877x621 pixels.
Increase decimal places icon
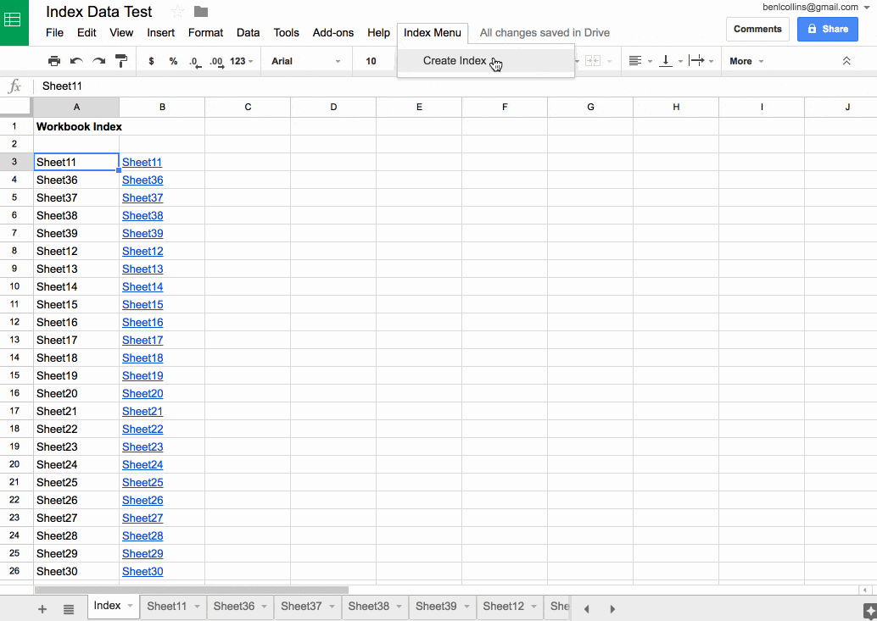coord(216,62)
